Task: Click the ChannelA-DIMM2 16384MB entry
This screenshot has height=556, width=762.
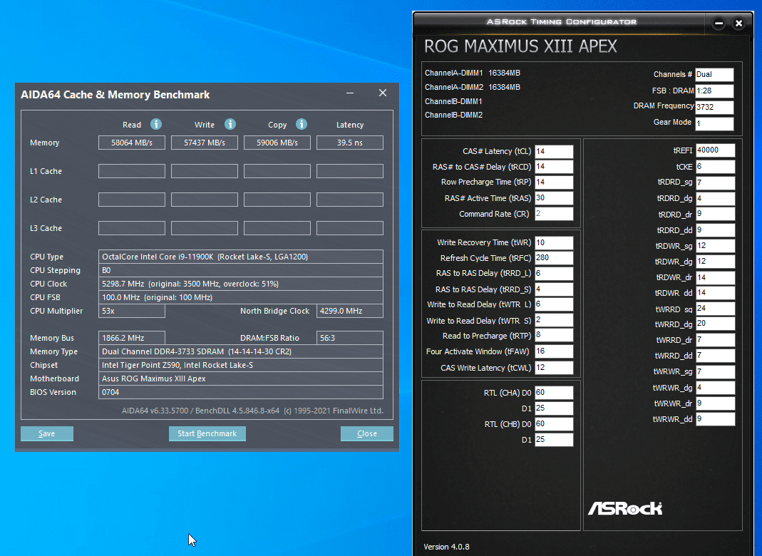Action: pyautogui.click(x=473, y=87)
